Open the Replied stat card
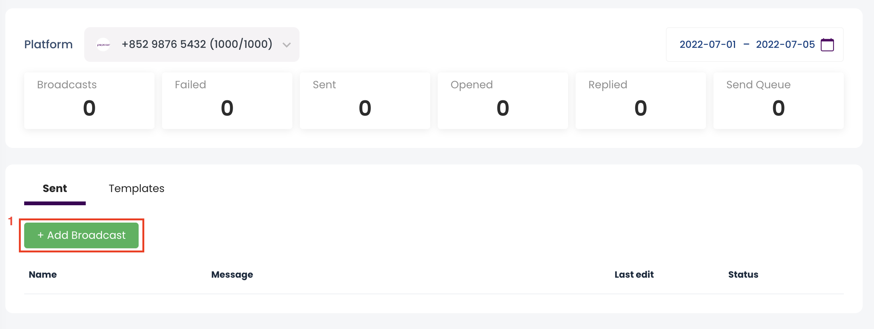874x329 pixels. click(x=641, y=100)
